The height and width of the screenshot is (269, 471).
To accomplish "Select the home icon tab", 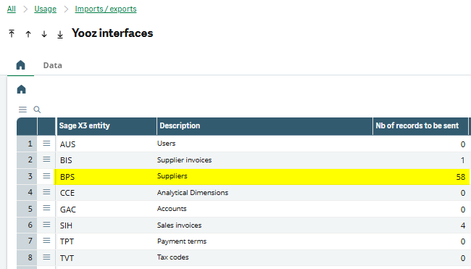I will tap(20, 65).
